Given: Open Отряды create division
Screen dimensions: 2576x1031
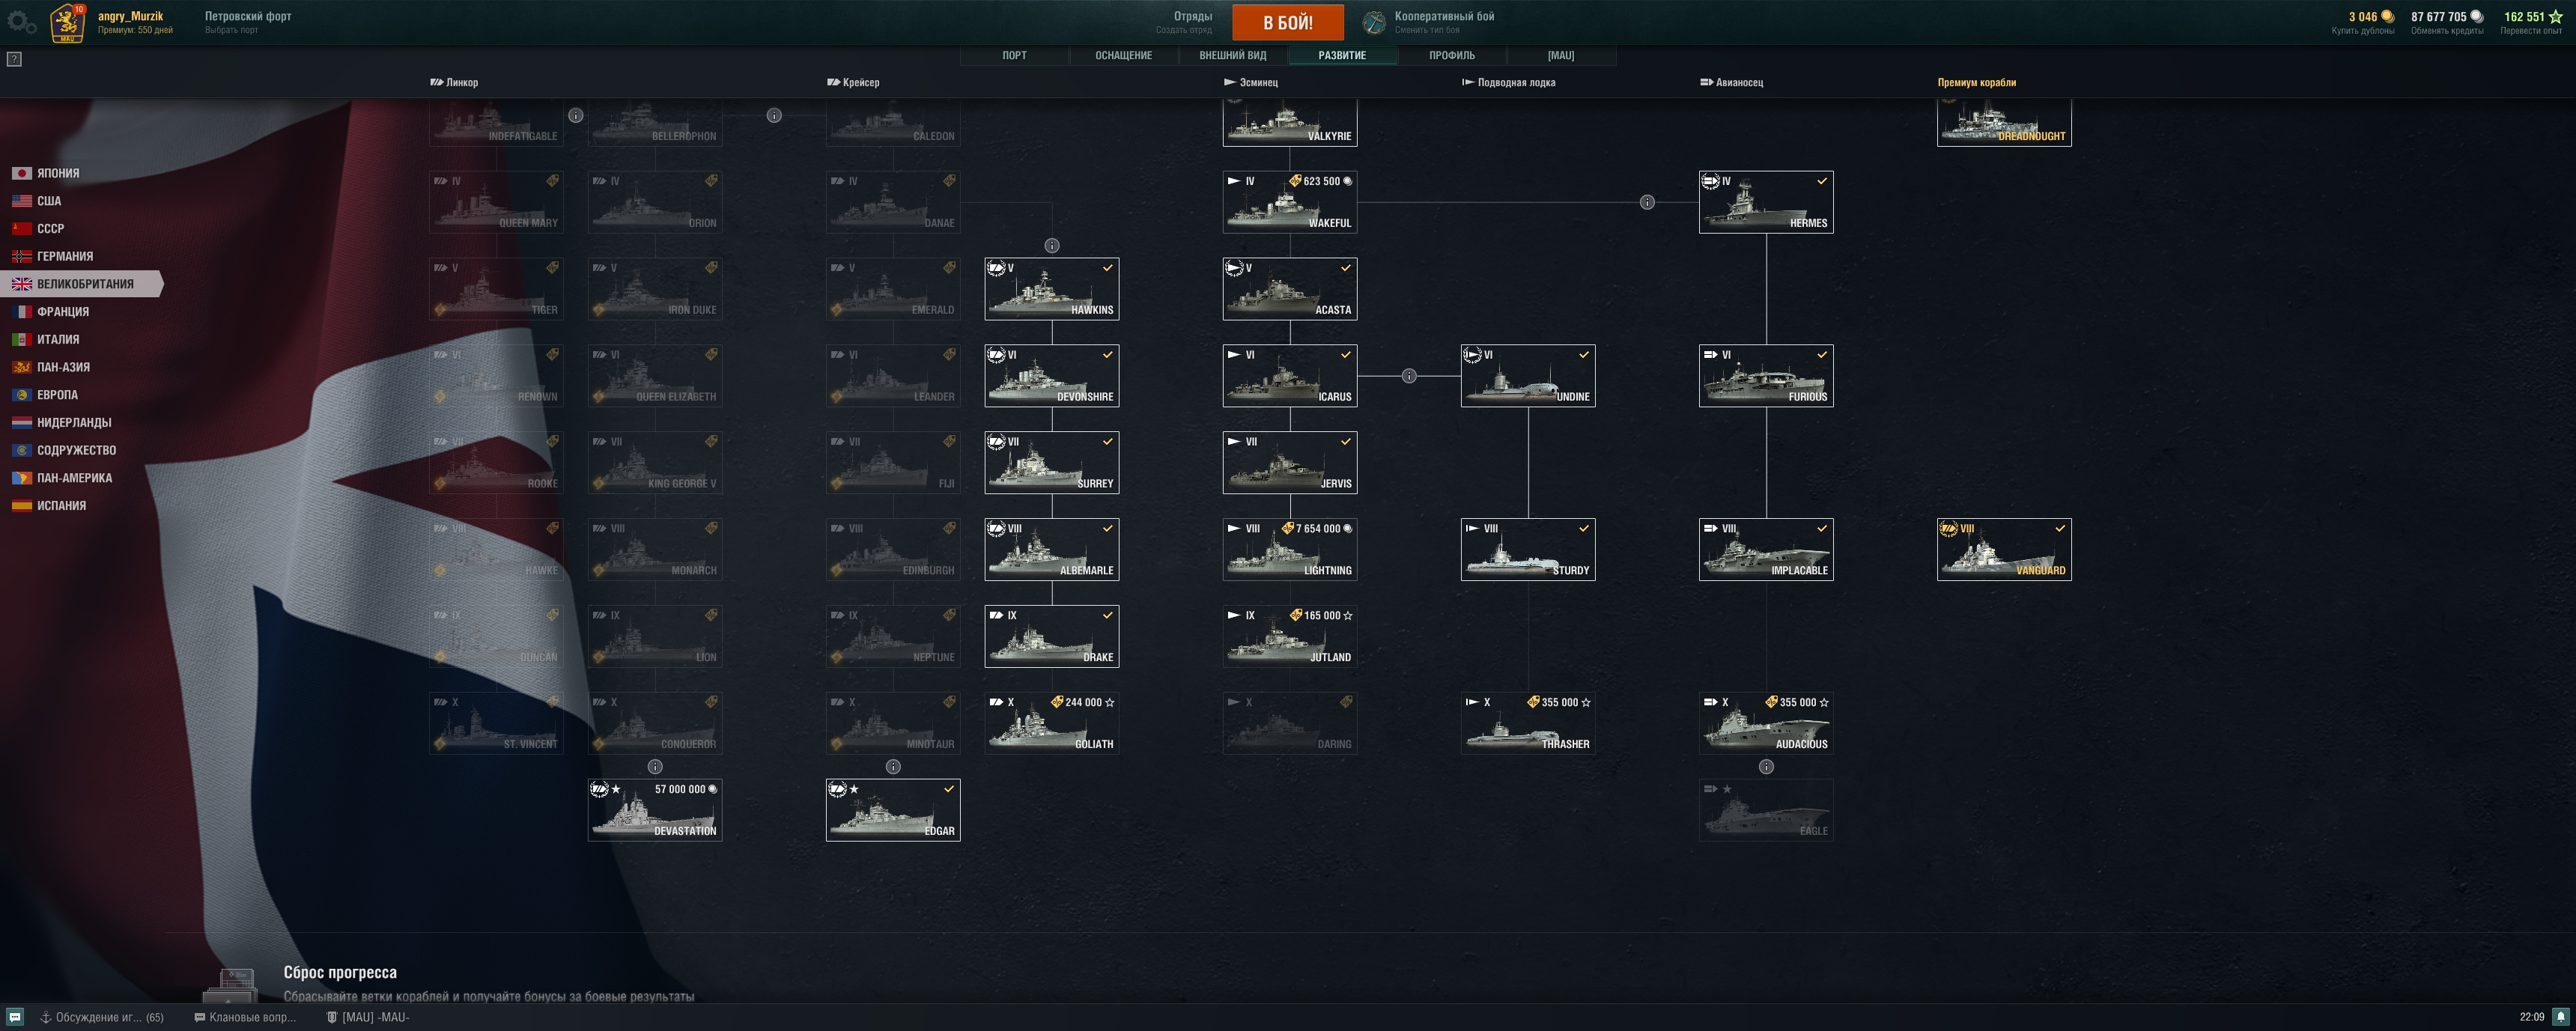Looking at the screenshot, I should click(x=1184, y=22).
